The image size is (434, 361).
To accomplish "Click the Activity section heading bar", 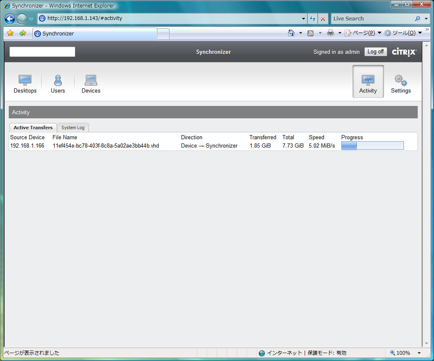I will coord(213,112).
